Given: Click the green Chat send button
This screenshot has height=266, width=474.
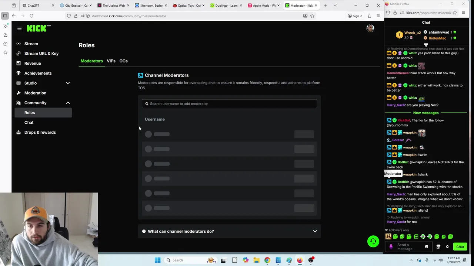Looking at the screenshot, I should pyautogui.click(x=460, y=247).
